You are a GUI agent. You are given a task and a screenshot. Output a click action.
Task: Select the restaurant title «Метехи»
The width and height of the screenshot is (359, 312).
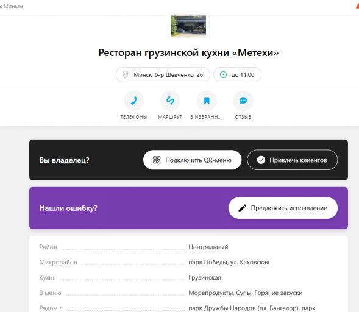coord(188,52)
